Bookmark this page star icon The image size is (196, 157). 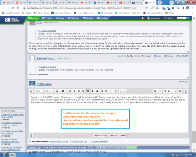point(157,8)
